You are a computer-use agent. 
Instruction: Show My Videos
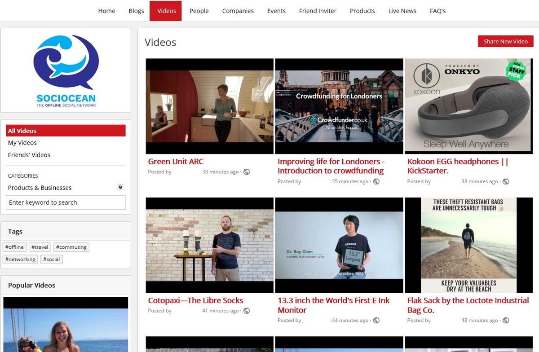(x=22, y=143)
